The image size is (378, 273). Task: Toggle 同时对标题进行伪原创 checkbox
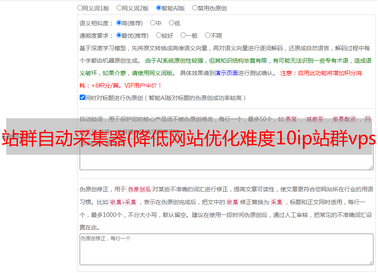coord(82,97)
